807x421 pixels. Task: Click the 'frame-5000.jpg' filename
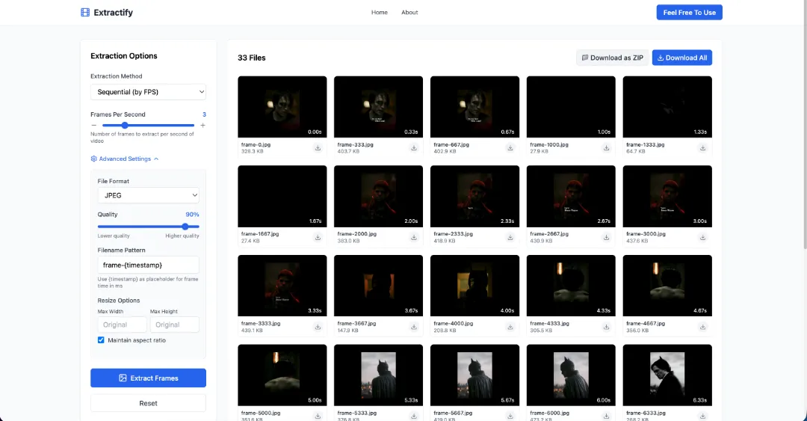pos(261,413)
